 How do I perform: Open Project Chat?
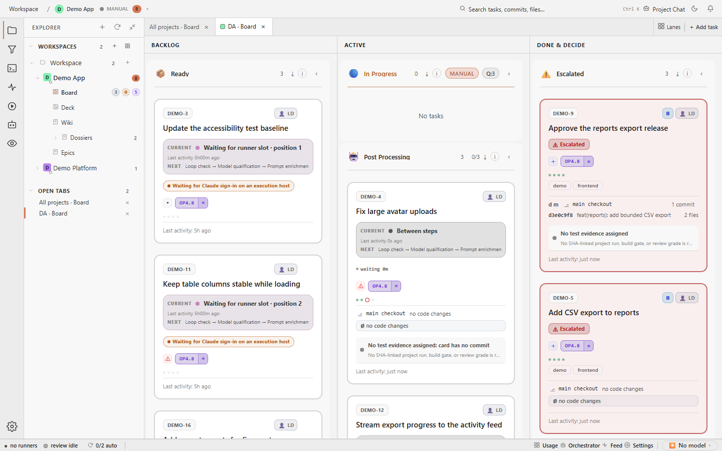coord(664,9)
